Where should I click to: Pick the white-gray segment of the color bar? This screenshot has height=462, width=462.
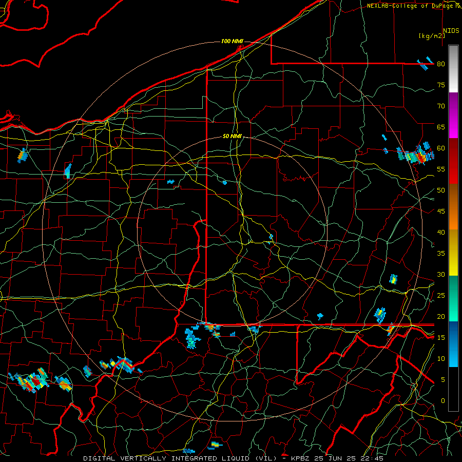tap(453, 69)
